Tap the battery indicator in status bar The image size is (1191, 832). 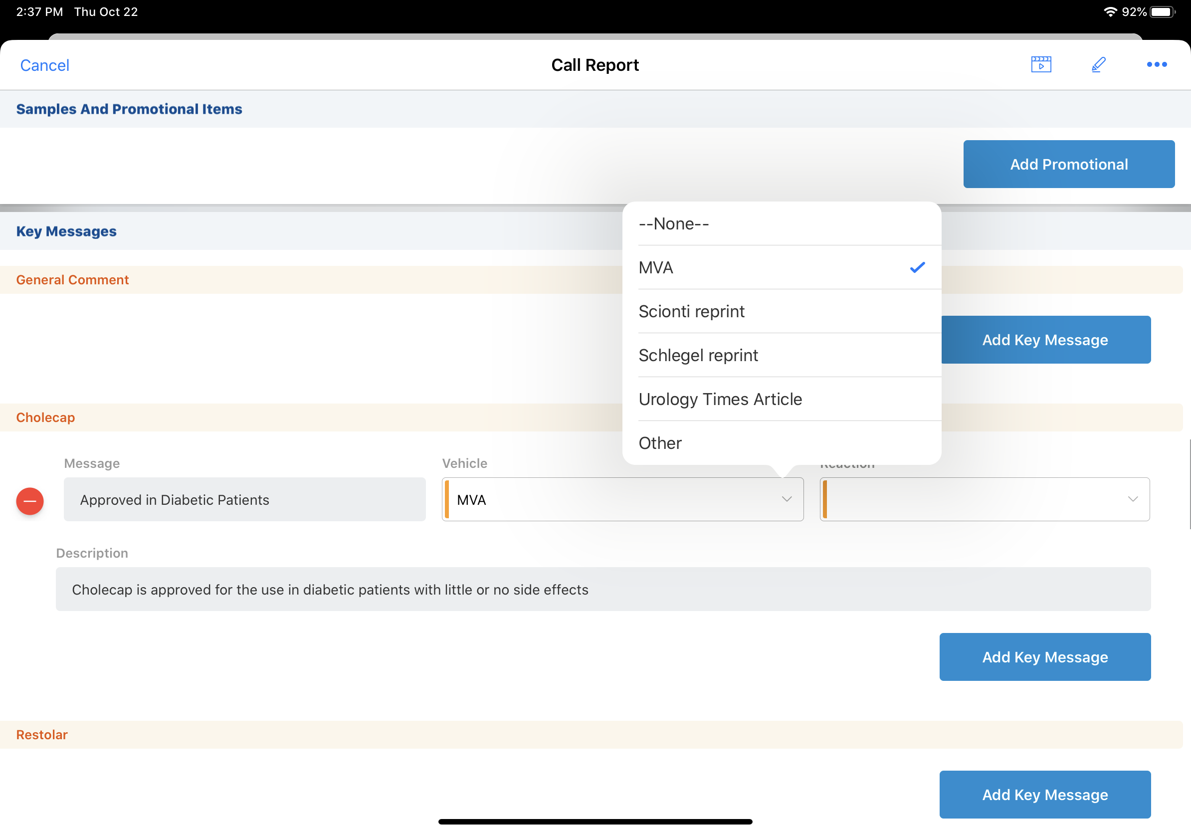pyautogui.click(x=1162, y=12)
